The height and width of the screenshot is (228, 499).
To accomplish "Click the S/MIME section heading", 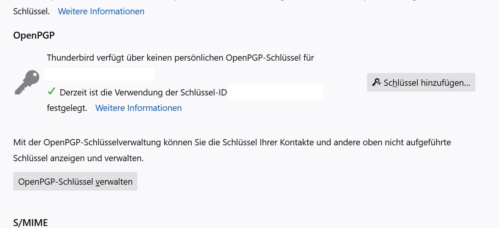I will pos(31,223).
